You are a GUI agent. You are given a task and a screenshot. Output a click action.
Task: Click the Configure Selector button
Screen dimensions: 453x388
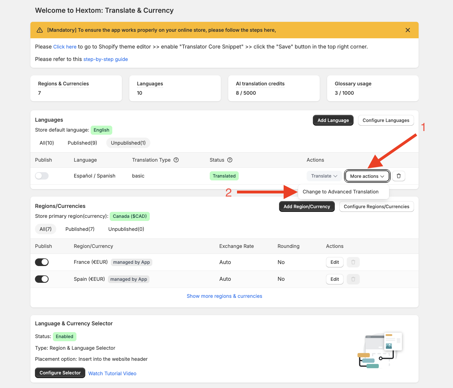coord(60,373)
